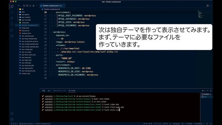Click the New Folder icon in Explorer

point(27,6)
